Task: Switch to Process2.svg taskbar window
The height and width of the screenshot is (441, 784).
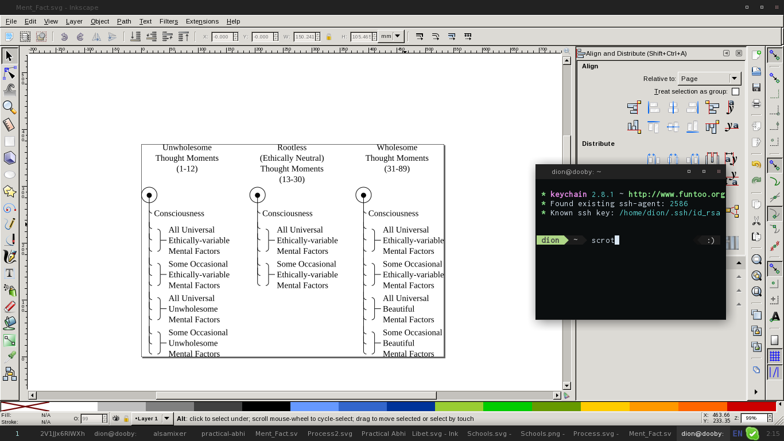Action: [x=330, y=434]
